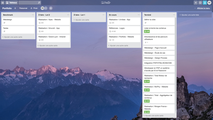Click 3/3 badge on Total Moteur card
The image size is (213, 120).
click(147, 81)
